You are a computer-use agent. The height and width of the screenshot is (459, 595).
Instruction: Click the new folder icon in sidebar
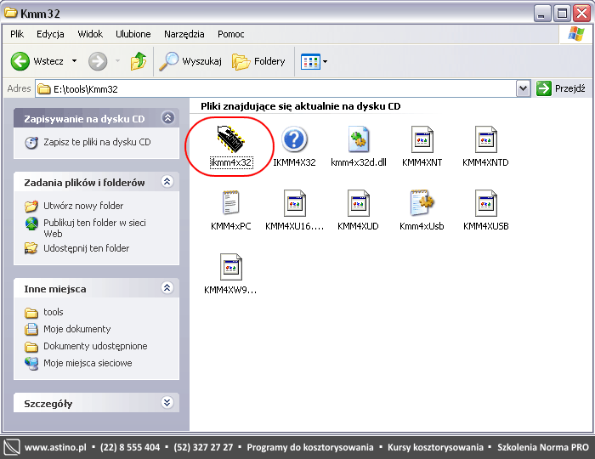coord(31,206)
